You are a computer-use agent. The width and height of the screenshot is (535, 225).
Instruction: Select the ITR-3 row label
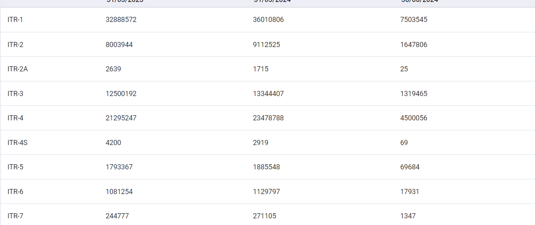[15, 94]
